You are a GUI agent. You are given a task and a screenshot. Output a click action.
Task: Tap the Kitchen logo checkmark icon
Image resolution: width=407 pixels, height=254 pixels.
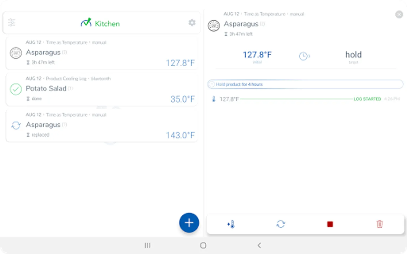click(86, 22)
